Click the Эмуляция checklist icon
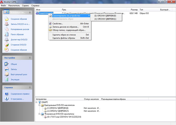176x125 pixels. point(7,79)
